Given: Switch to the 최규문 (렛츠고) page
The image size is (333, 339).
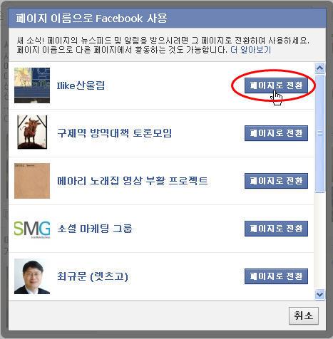Looking at the screenshot, I should (x=276, y=276).
